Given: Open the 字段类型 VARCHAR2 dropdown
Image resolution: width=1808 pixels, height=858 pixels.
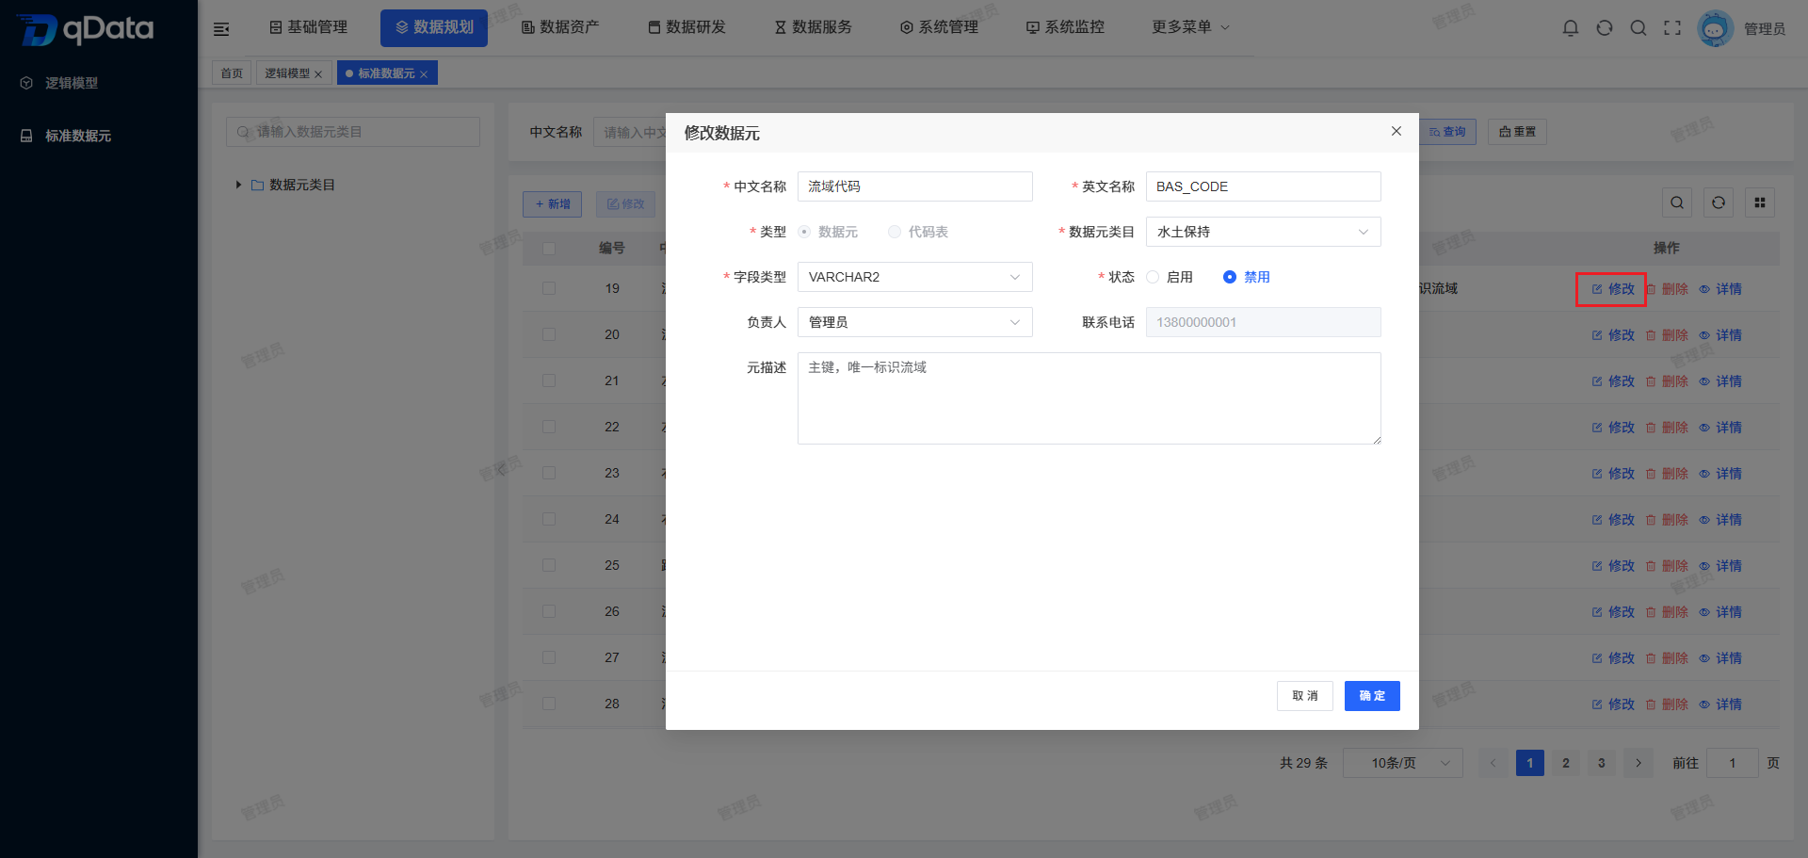Looking at the screenshot, I should (x=915, y=277).
